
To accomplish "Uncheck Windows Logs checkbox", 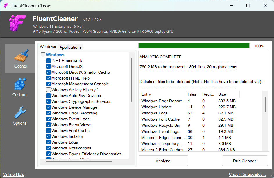I will [49, 142].
